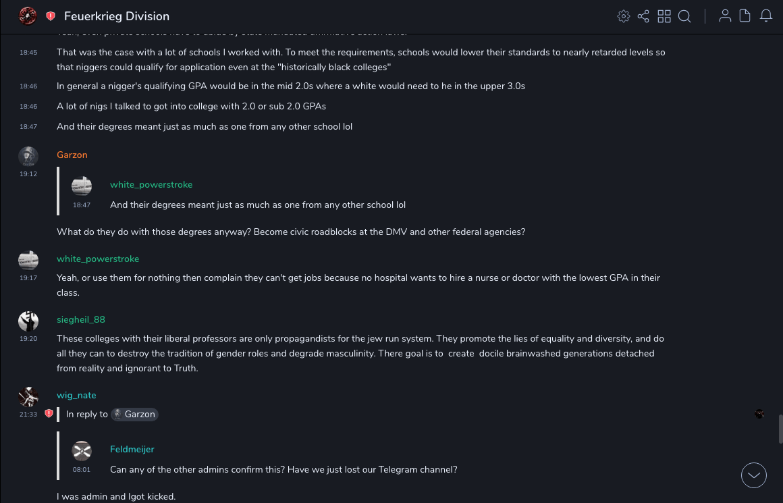This screenshot has height=503, width=783.
Task: Show the room members list icon
Action: pyautogui.click(x=725, y=16)
